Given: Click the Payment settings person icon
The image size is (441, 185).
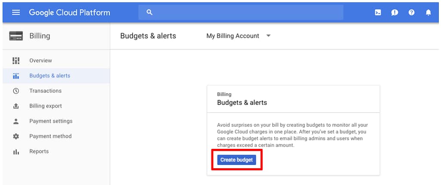Looking at the screenshot, I should tap(16, 121).
